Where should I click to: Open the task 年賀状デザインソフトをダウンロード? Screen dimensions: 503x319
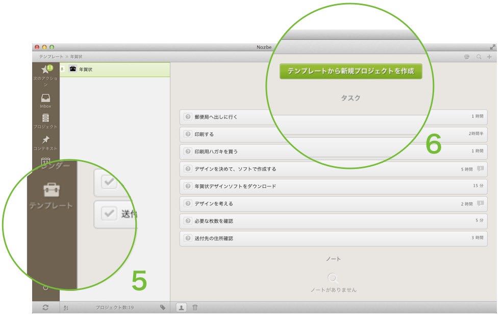[x=333, y=186]
